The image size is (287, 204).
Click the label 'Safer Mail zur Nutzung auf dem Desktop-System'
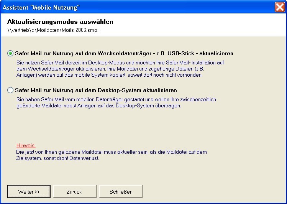pos(96,90)
